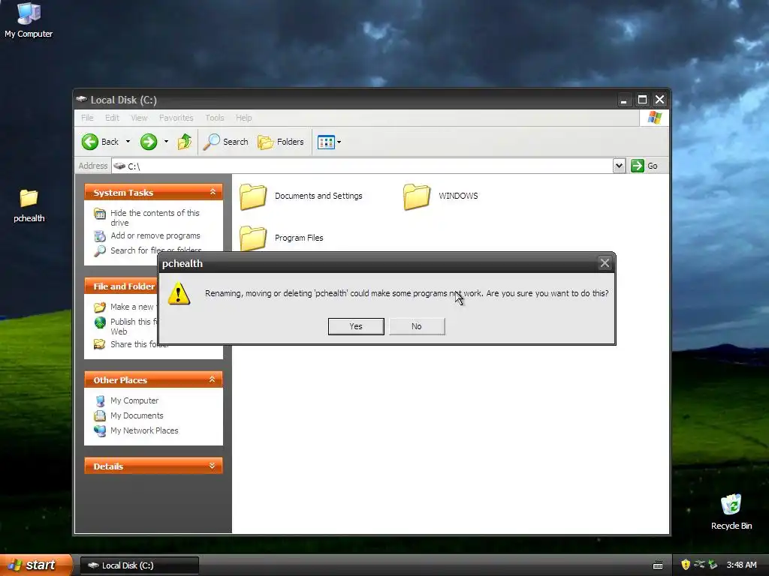
Task: Open the Edit menu
Action: [112, 118]
